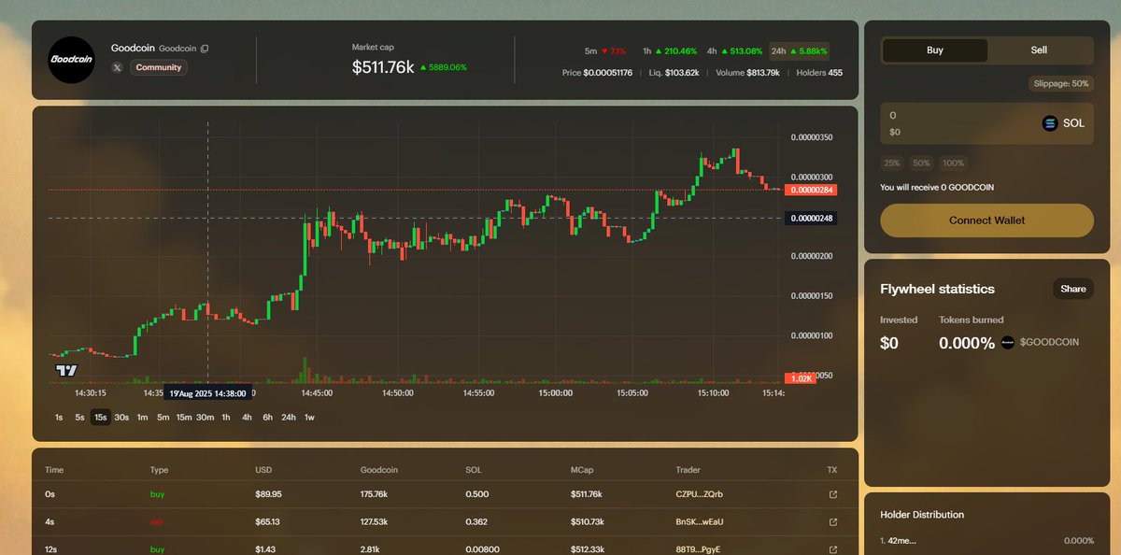Click the TradingView logo on chart
Screen dimensions: 1121x555
(x=66, y=371)
